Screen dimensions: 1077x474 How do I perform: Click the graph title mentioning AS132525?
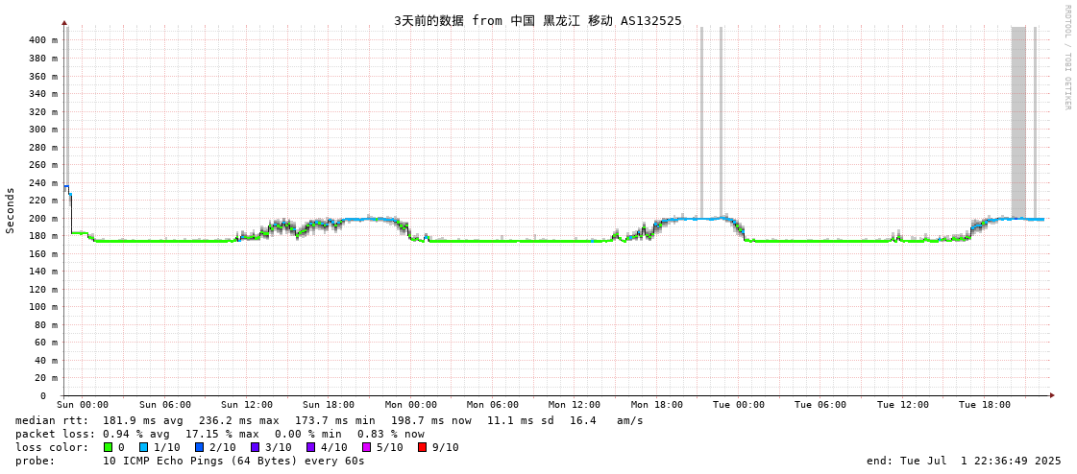pyautogui.click(x=538, y=20)
